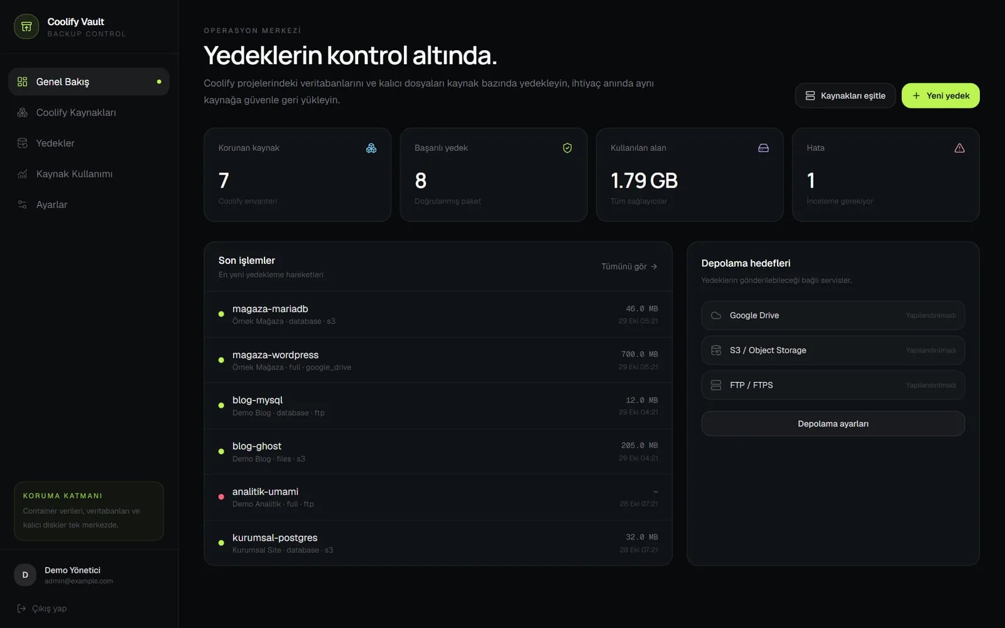The width and height of the screenshot is (1005, 628).
Task: Click the Coolify Vault logo icon
Action: coord(26,26)
